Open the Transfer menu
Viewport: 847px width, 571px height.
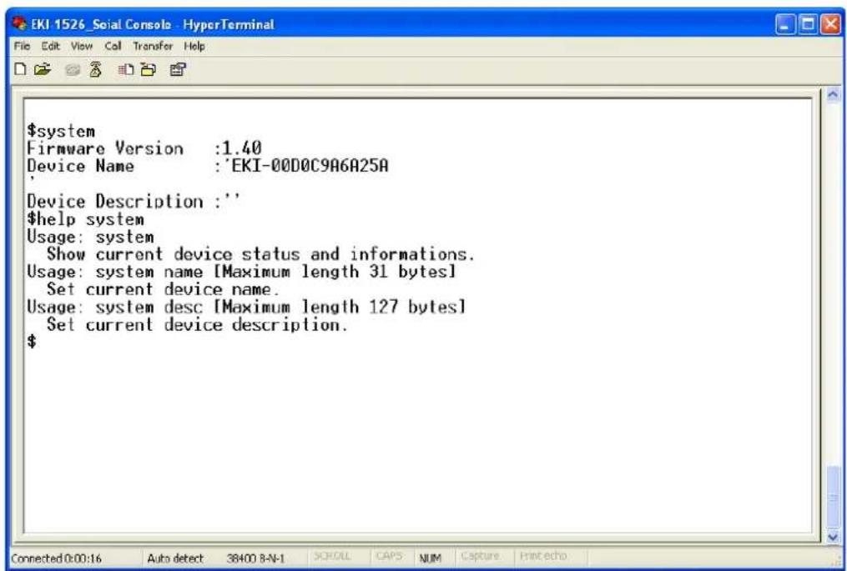(x=153, y=46)
